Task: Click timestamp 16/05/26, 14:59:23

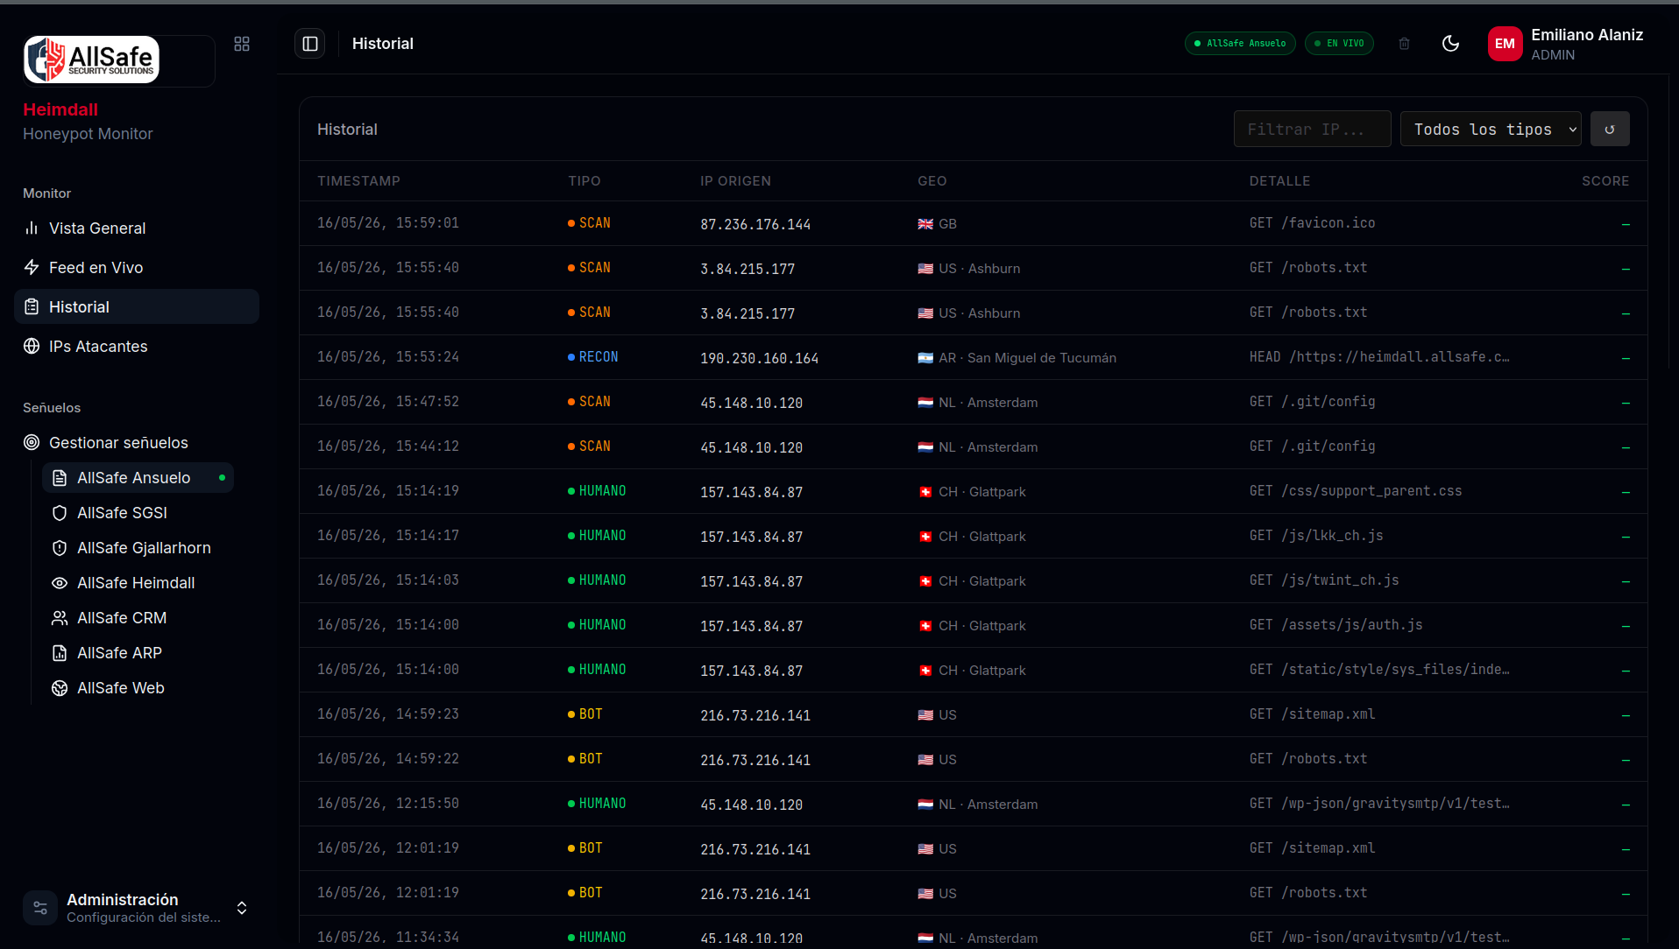Action: [x=388, y=714]
